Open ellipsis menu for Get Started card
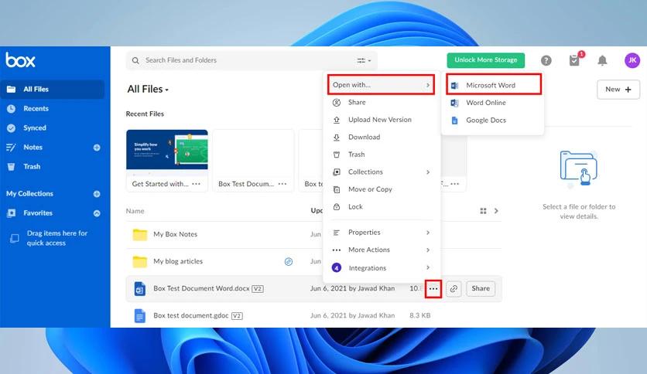 point(197,184)
